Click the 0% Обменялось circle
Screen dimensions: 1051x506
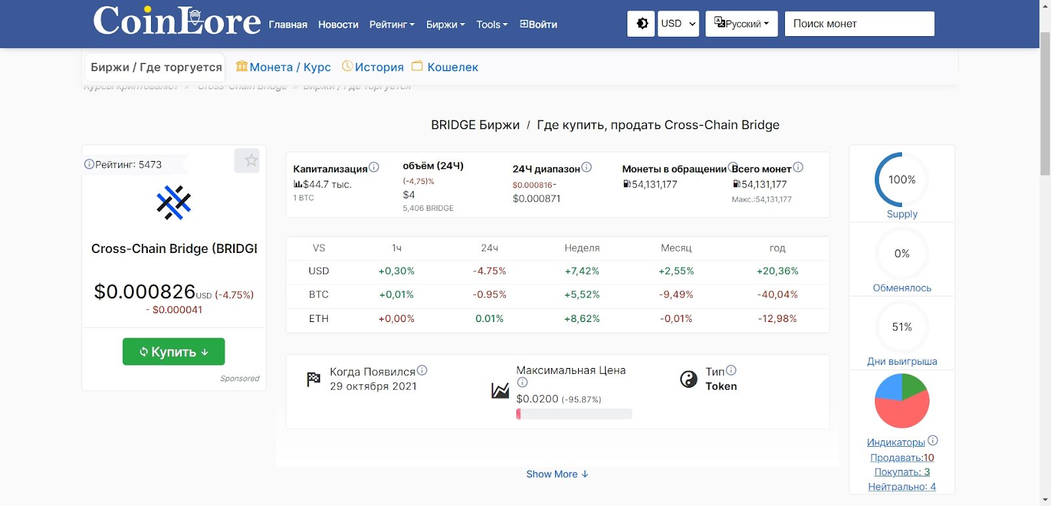point(902,254)
